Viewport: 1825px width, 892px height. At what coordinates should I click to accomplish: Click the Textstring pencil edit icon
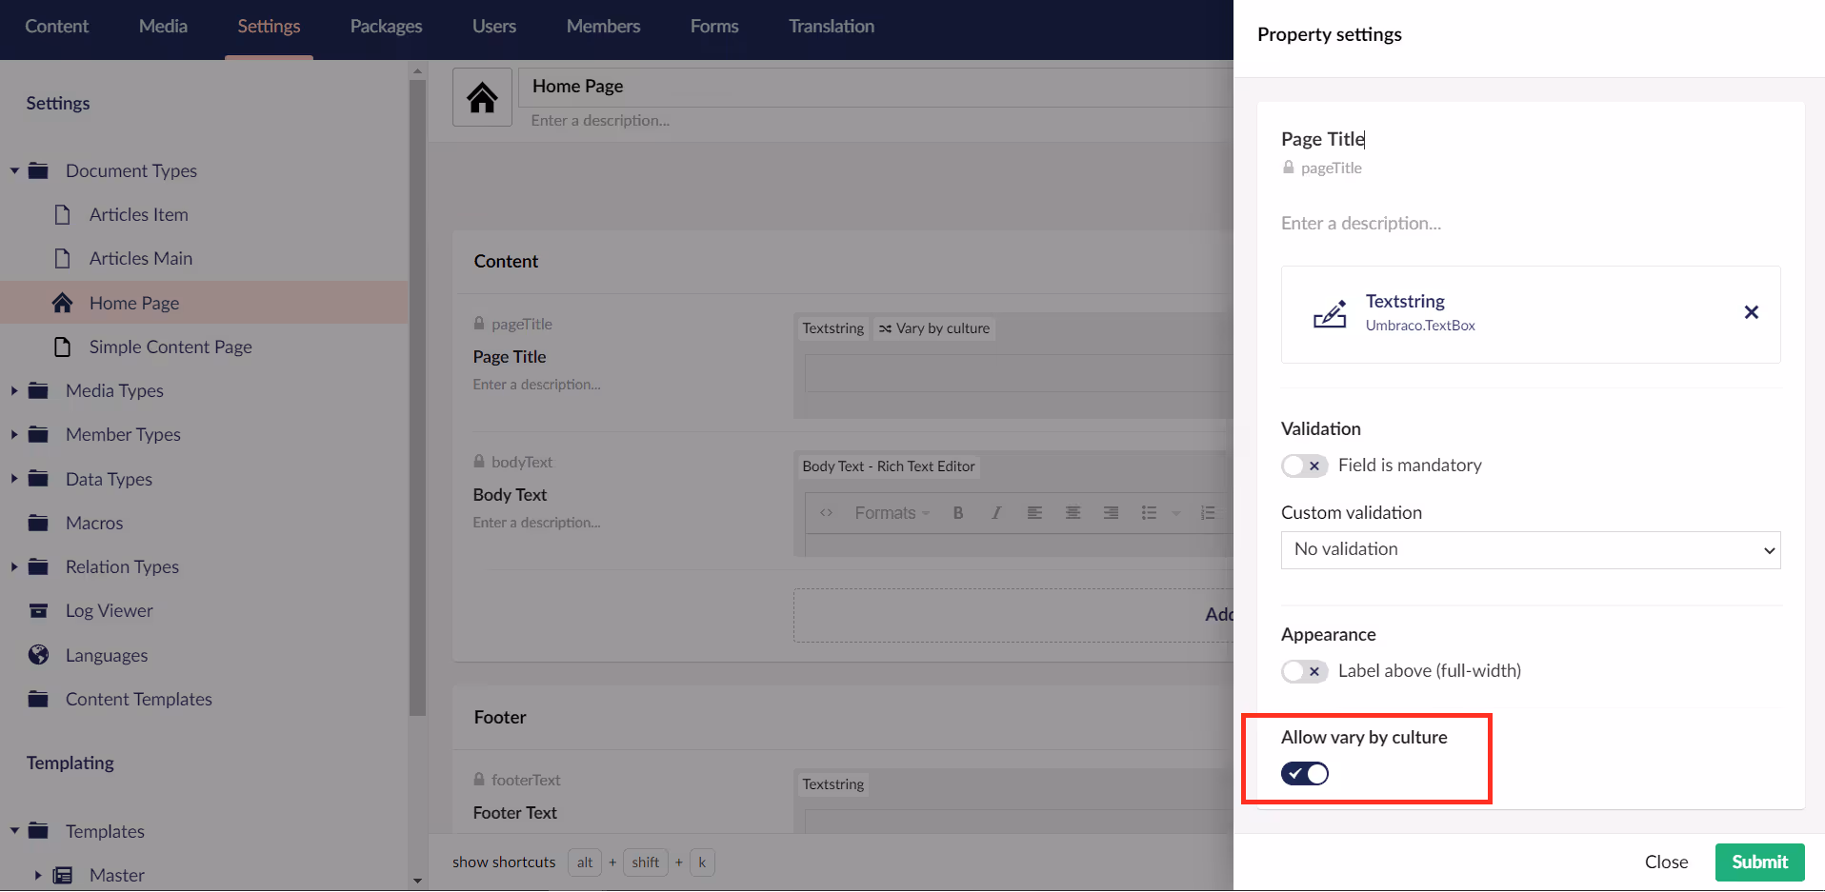[x=1330, y=312]
